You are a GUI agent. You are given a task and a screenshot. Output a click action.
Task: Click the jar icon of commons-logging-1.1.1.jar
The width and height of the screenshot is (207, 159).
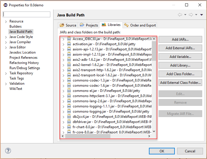69,106
